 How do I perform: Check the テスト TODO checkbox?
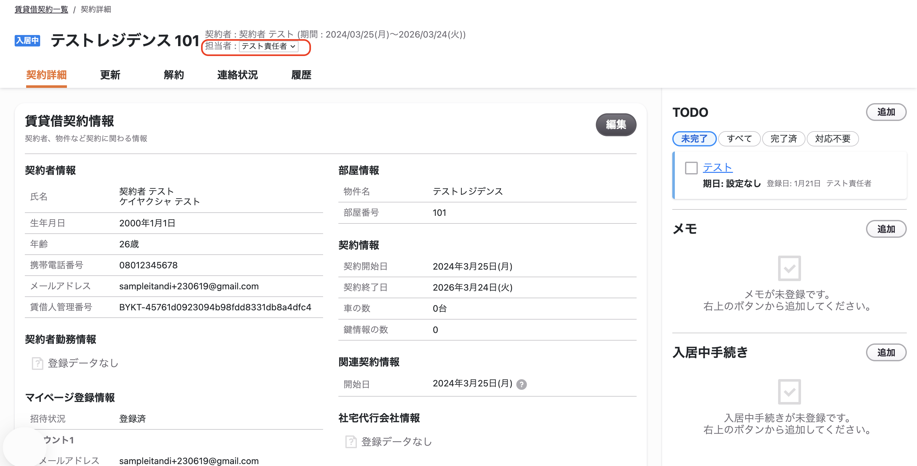coord(691,168)
